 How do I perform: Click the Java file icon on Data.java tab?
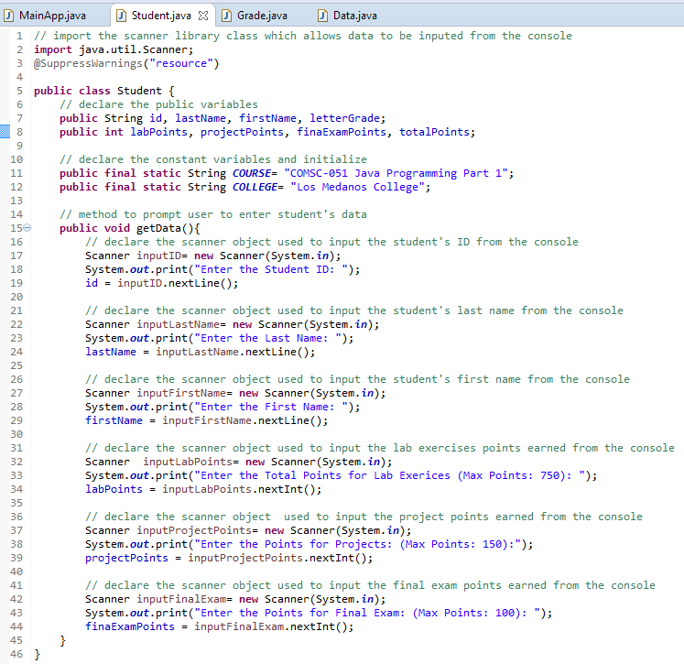tap(322, 16)
